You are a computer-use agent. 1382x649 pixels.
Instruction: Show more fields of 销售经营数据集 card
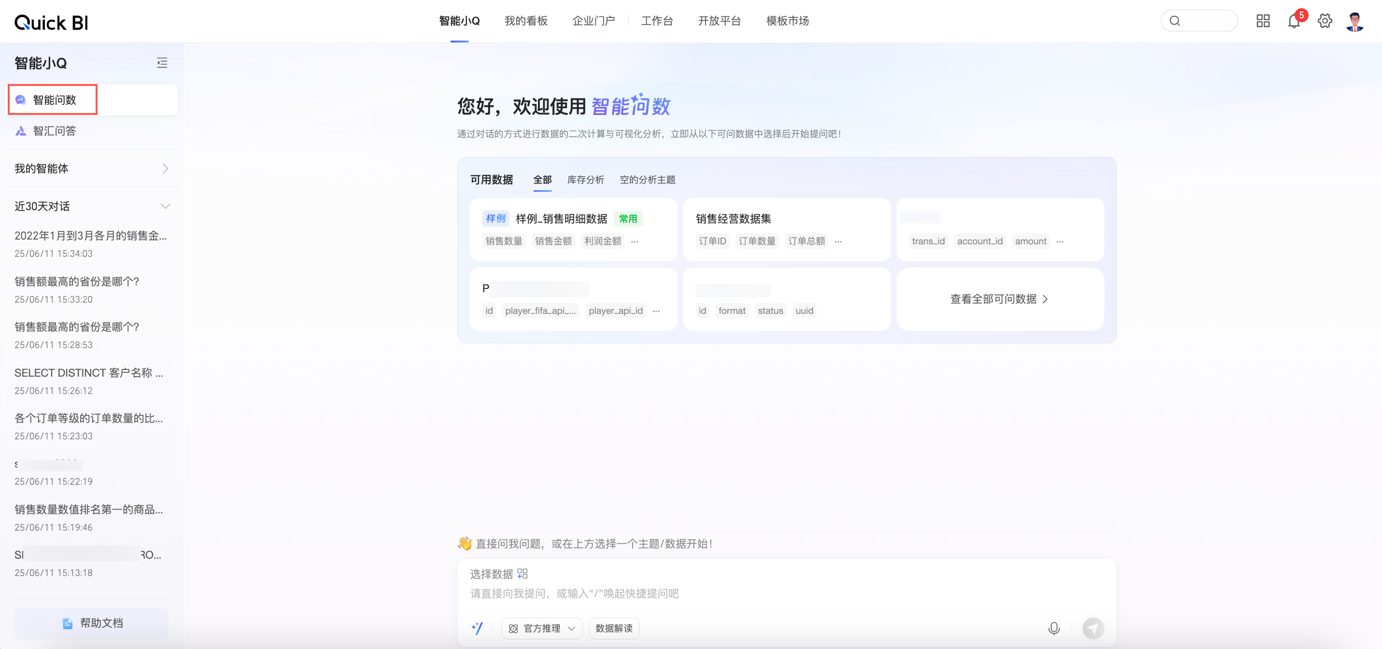pos(839,241)
